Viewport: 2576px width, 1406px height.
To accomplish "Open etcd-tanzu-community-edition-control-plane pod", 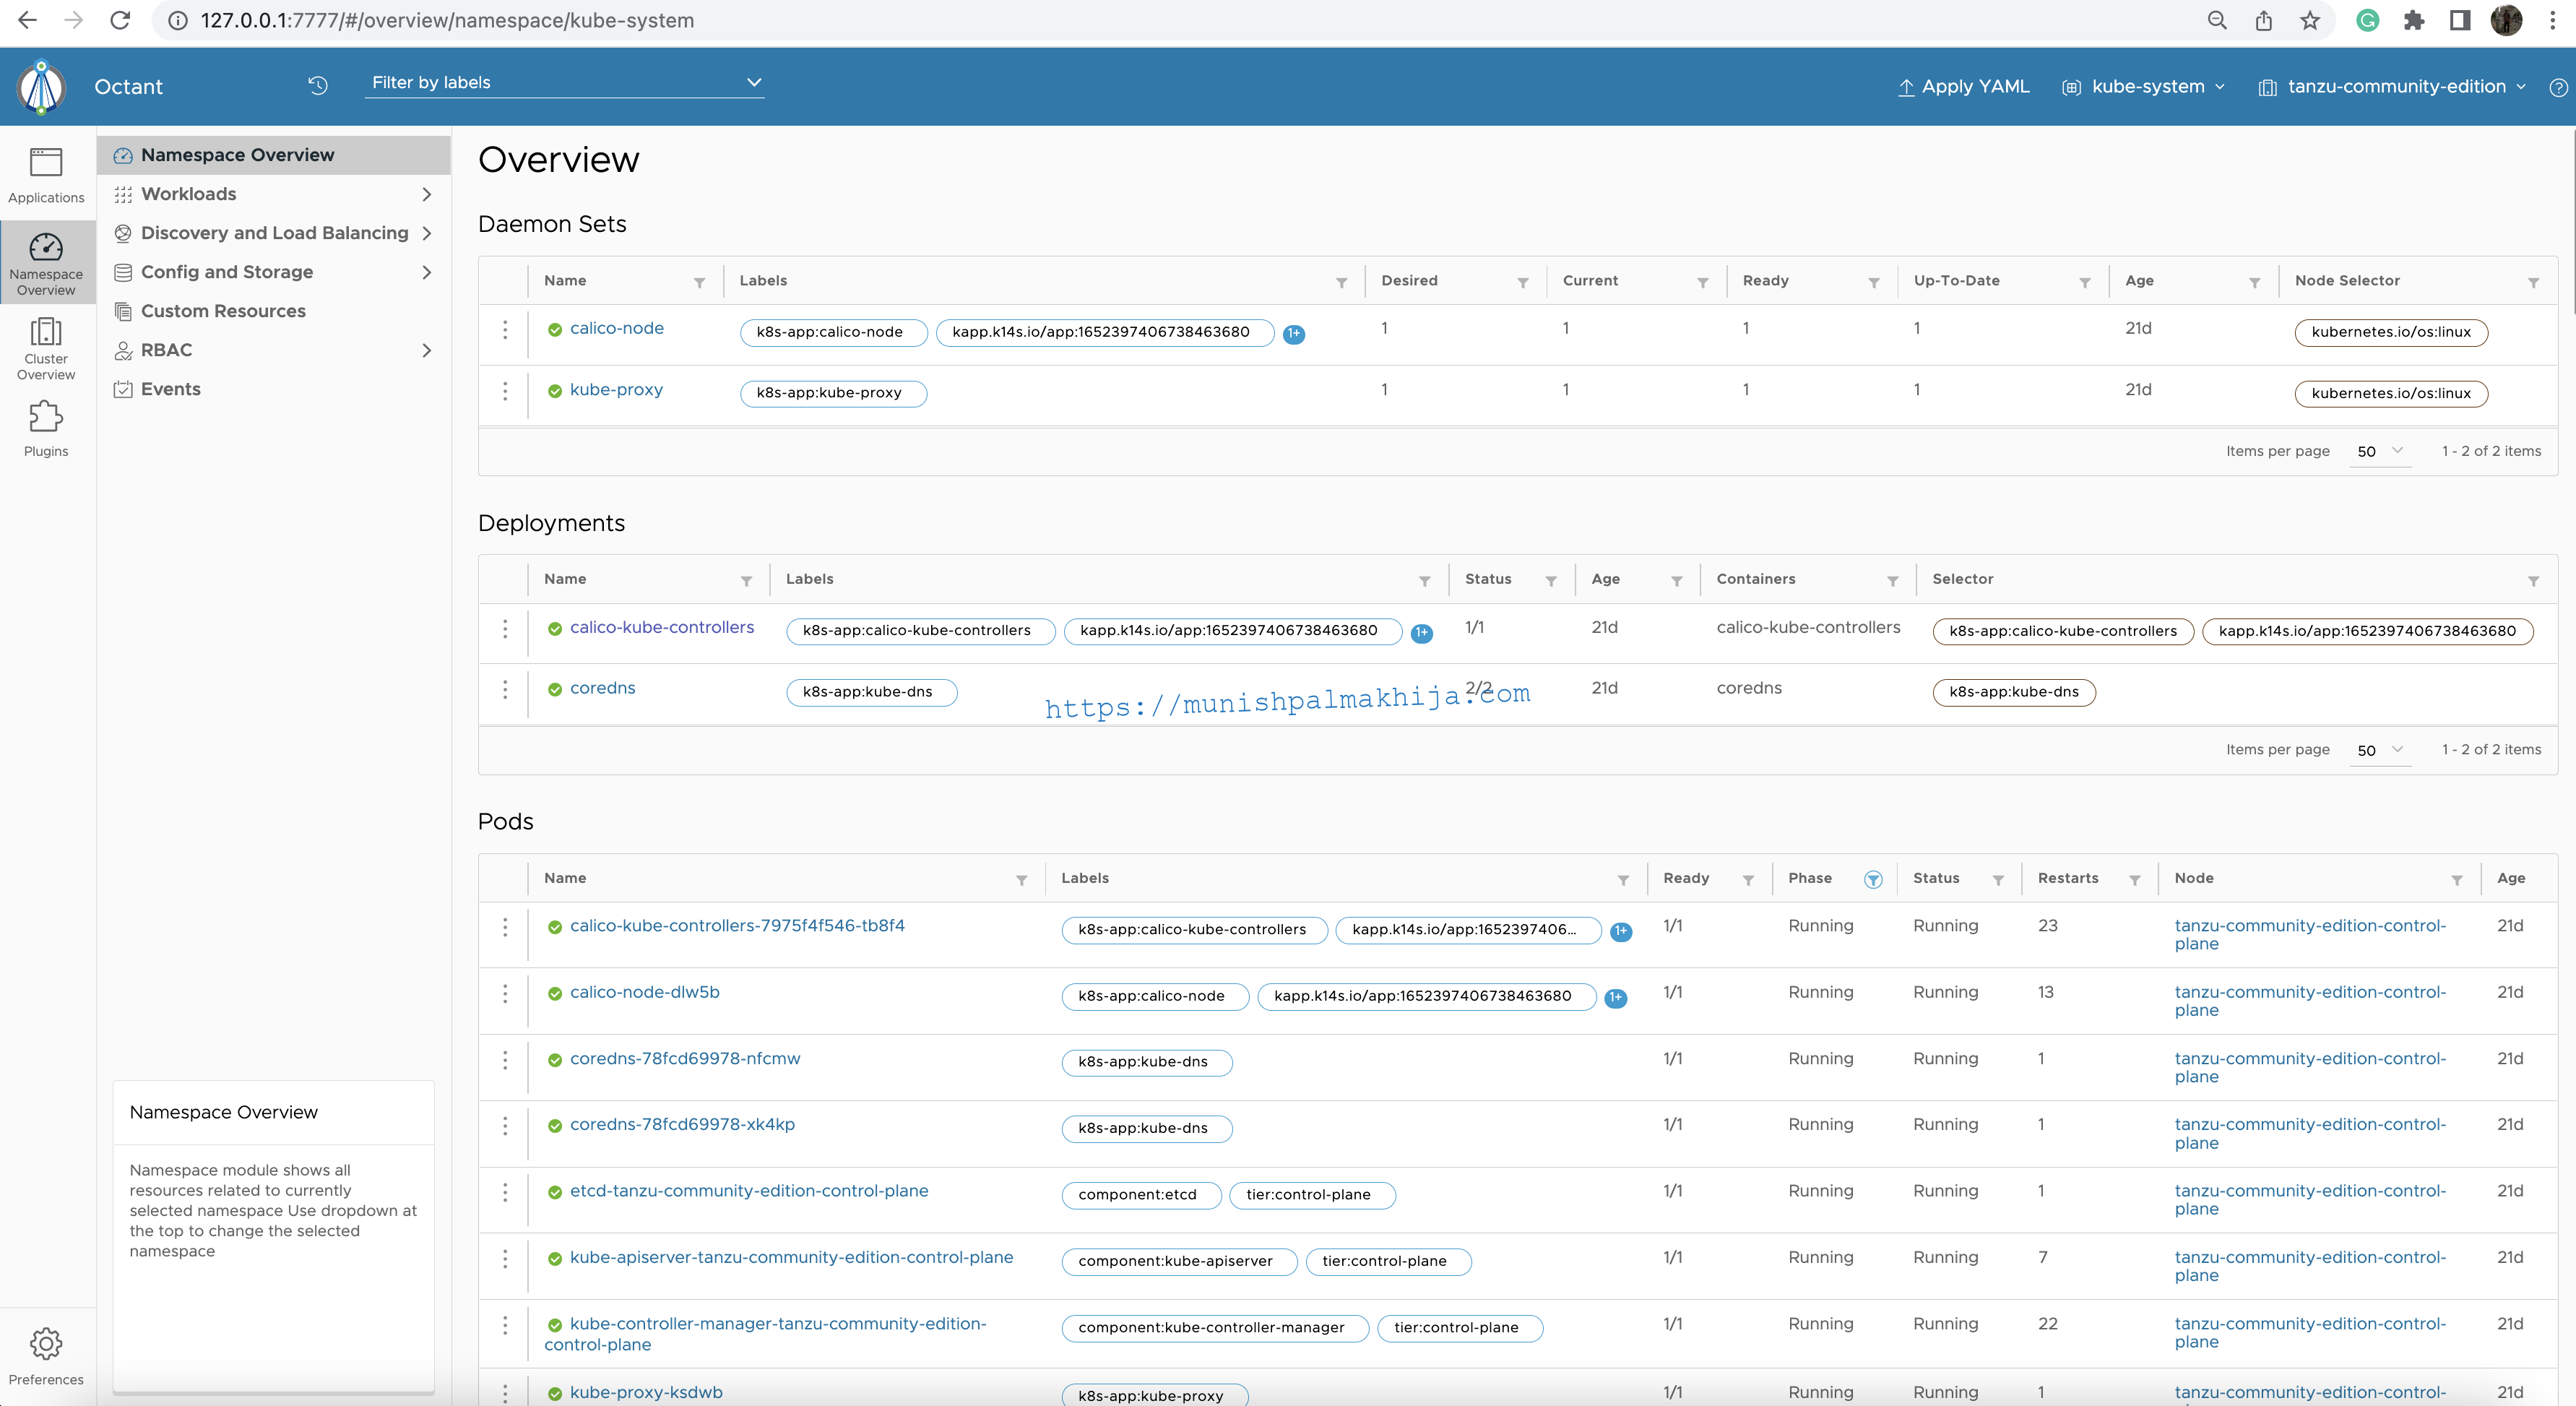I will pos(749,1191).
